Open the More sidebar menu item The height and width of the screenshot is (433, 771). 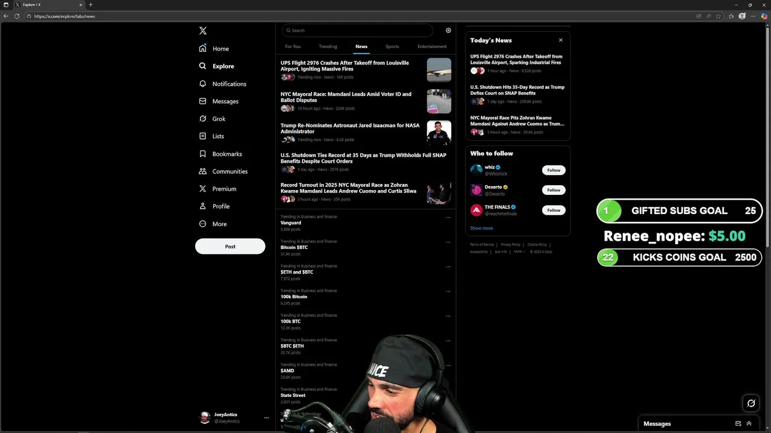point(213,224)
